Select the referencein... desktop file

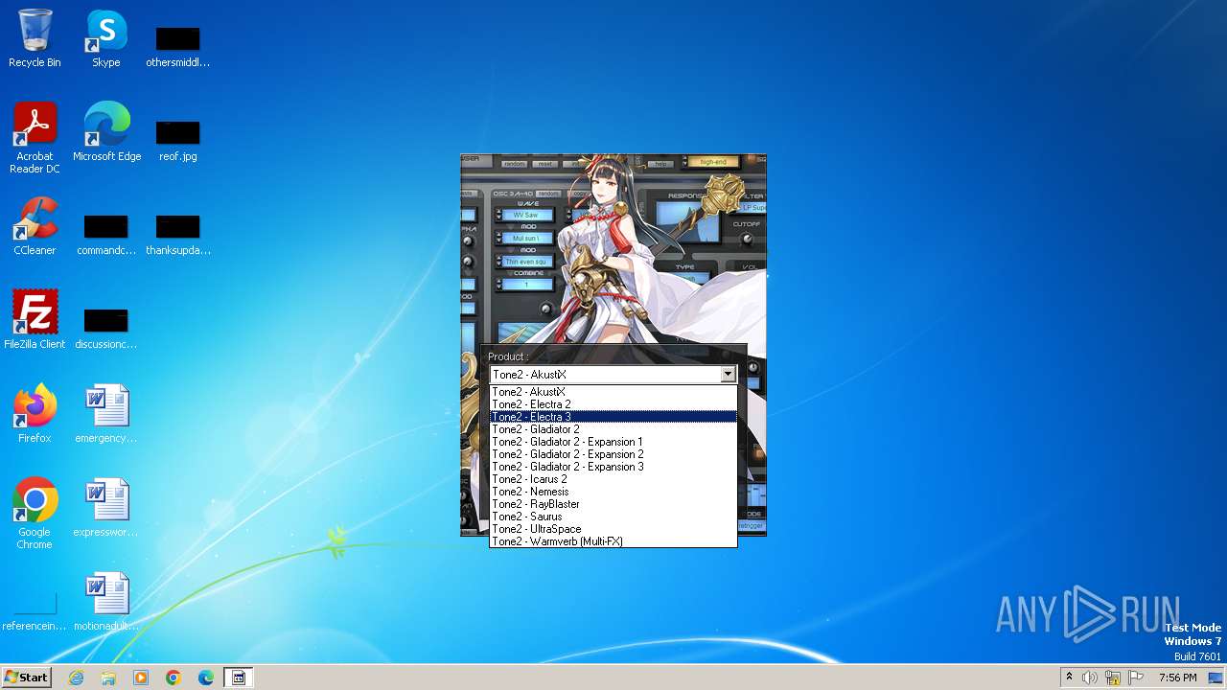click(35, 611)
